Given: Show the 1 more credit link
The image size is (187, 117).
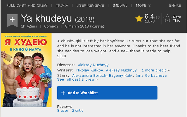Looking at the screenshot, I should pyautogui.click(x=154, y=70).
